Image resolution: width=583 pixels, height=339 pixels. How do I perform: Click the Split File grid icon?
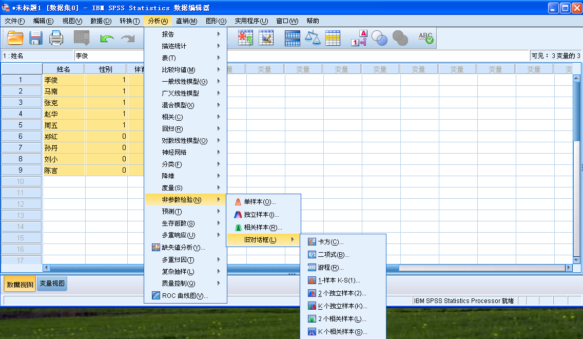coord(292,38)
